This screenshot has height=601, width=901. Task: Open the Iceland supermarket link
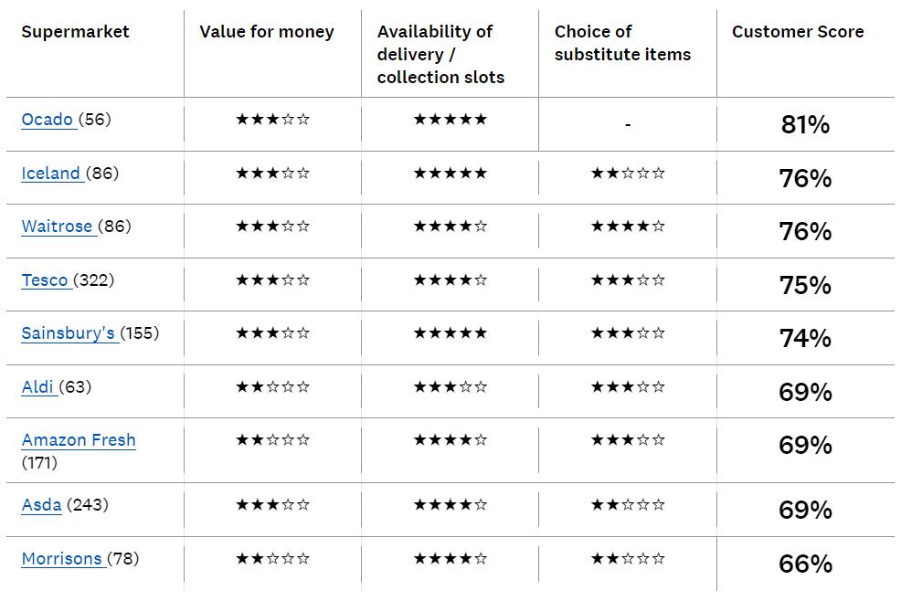(x=51, y=174)
